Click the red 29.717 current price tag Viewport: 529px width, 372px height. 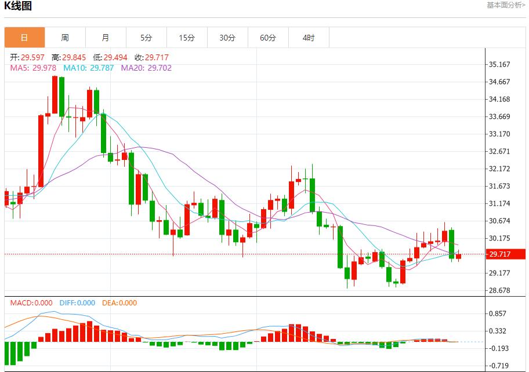click(506, 254)
